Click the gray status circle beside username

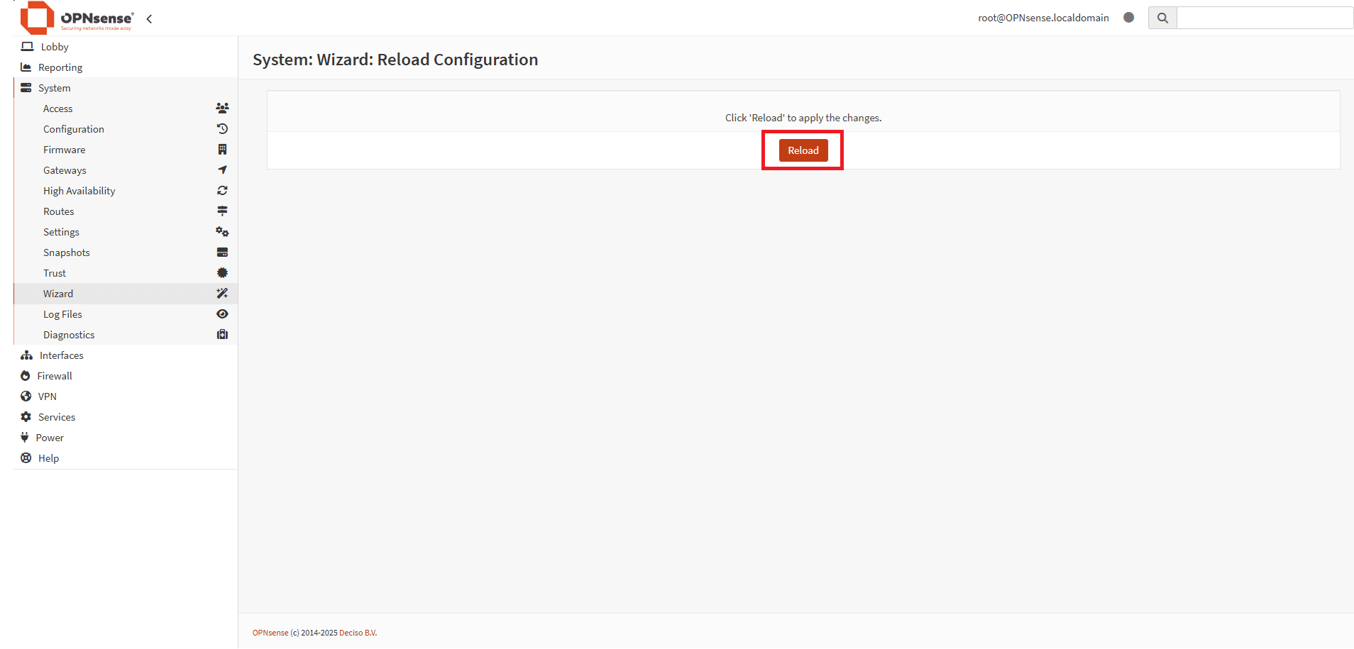click(x=1129, y=18)
